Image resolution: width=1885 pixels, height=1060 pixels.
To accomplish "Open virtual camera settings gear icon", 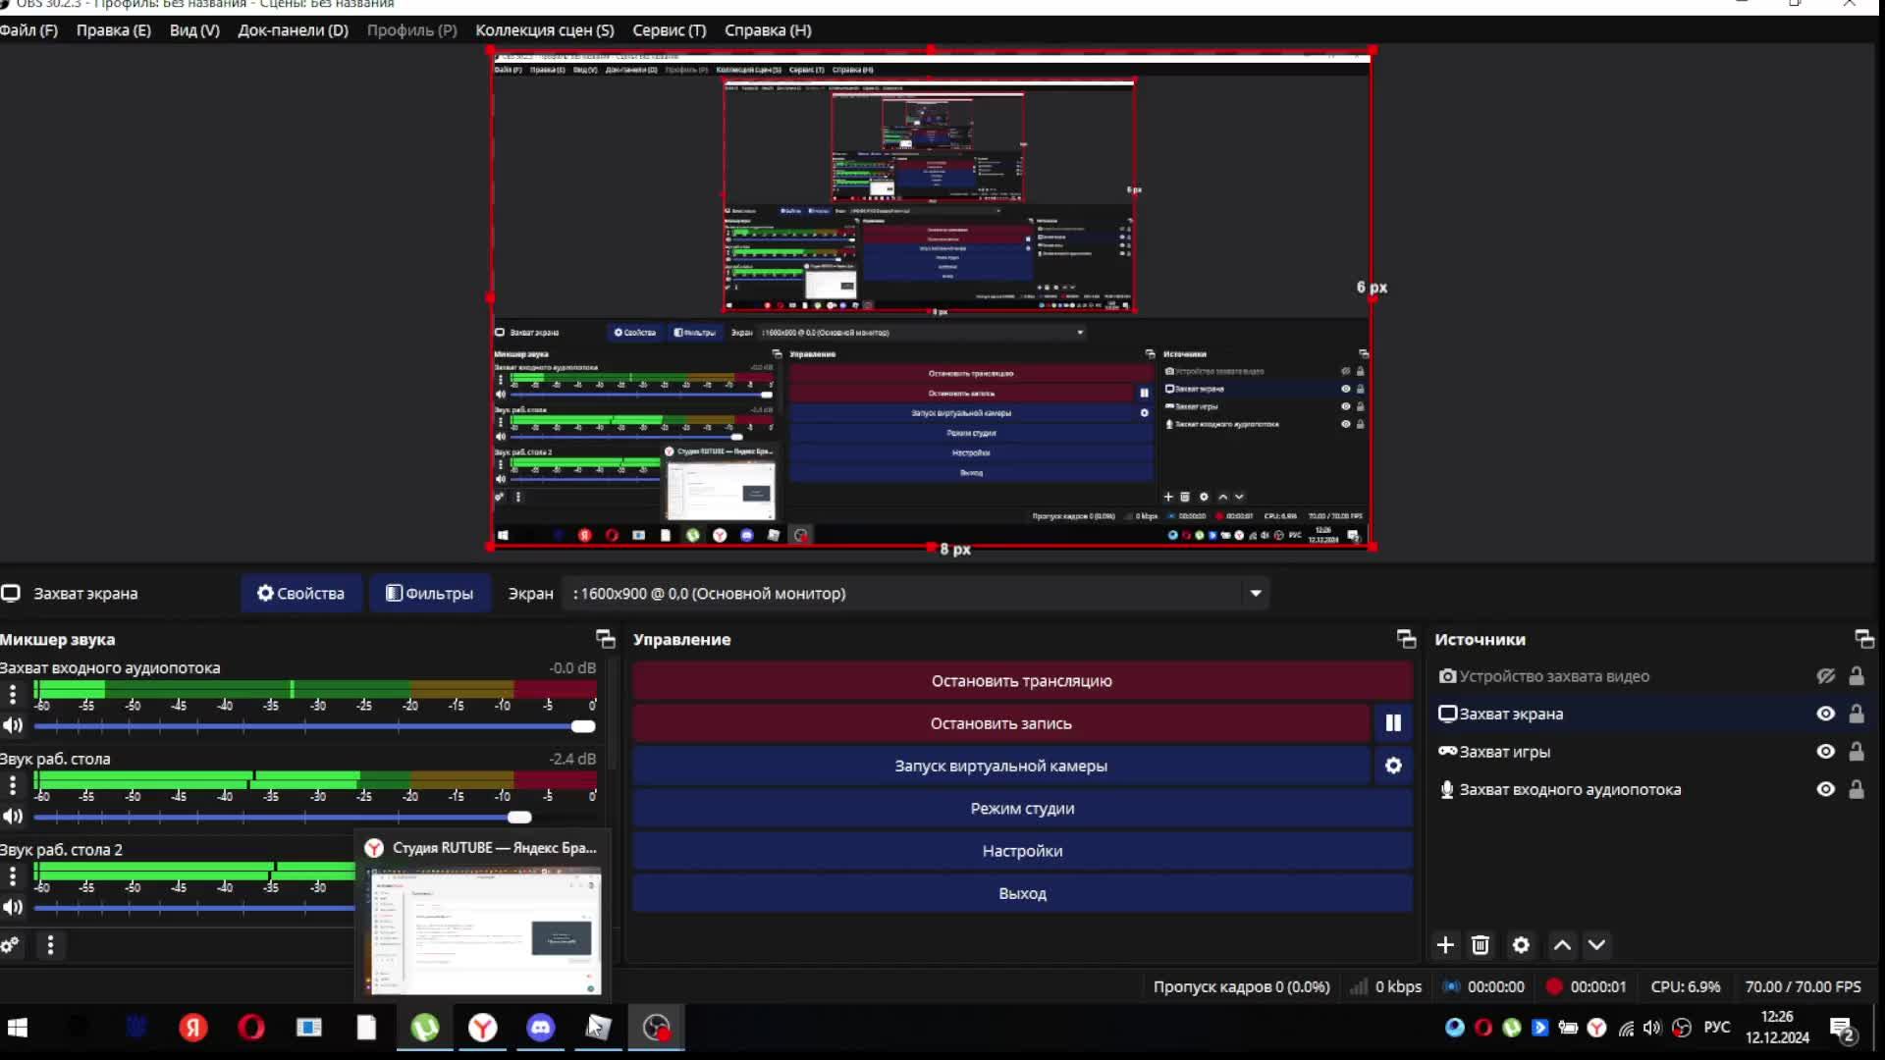I will tap(1392, 766).
